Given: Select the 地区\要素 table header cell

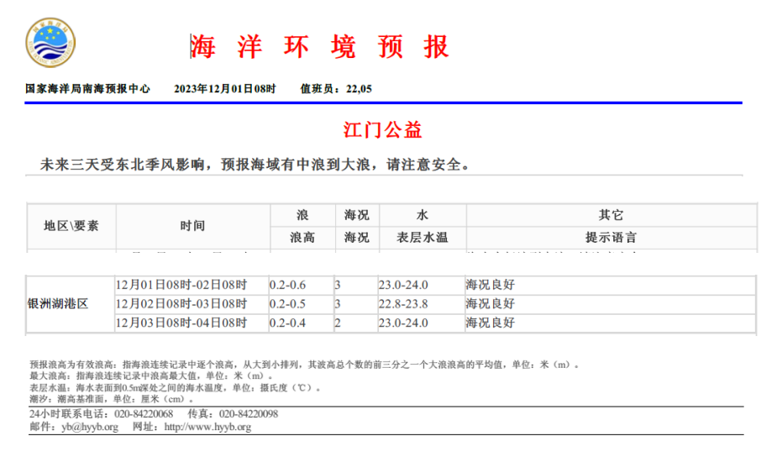Looking at the screenshot, I should 71,226.
